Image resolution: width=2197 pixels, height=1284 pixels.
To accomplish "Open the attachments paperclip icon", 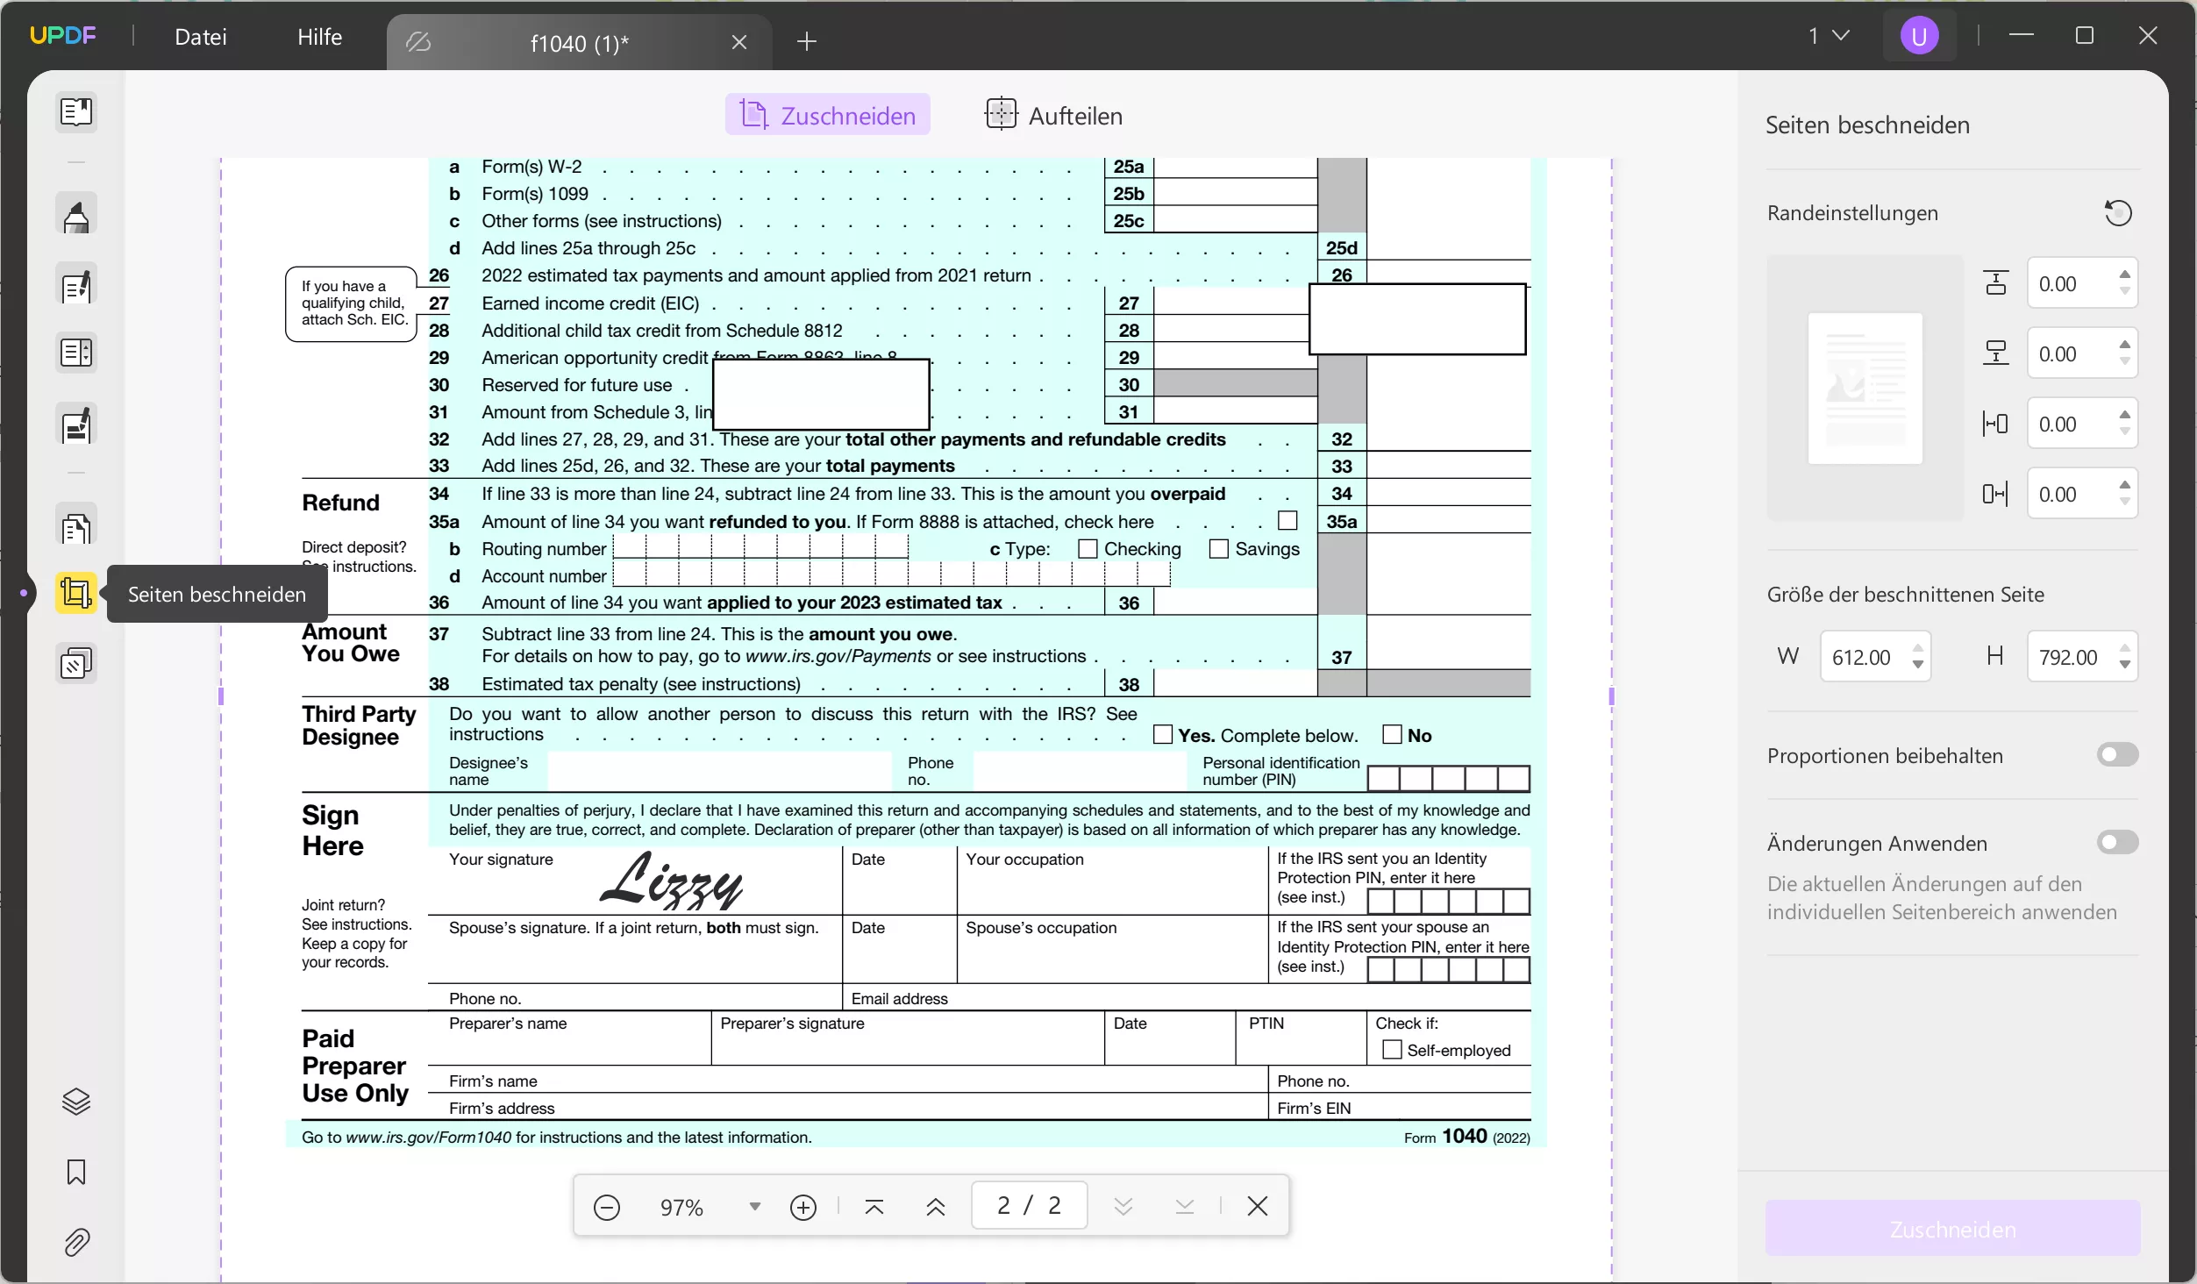I will pyautogui.click(x=76, y=1242).
